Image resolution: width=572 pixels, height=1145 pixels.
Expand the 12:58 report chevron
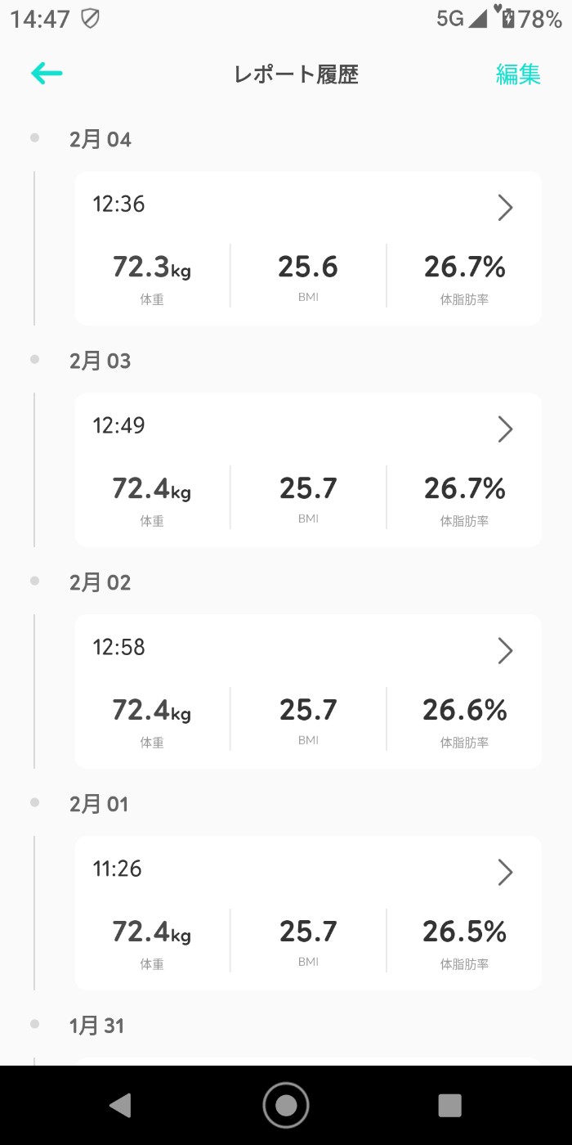coord(505,651)
